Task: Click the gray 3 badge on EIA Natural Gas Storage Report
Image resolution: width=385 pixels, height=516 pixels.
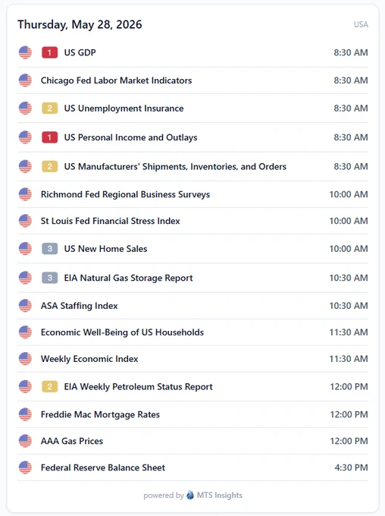Action: click(50, 278)
